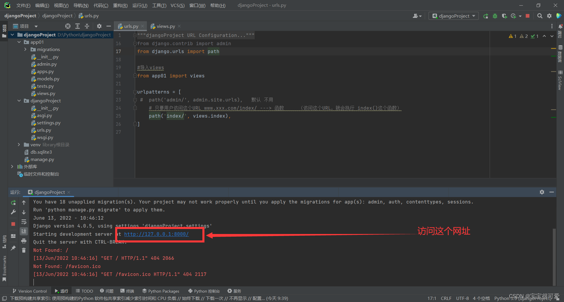Stop process red square in run panel

click(x=13, y=224)
